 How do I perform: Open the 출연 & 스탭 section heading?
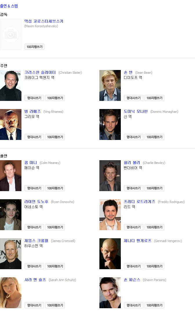[x=9, y=6]
